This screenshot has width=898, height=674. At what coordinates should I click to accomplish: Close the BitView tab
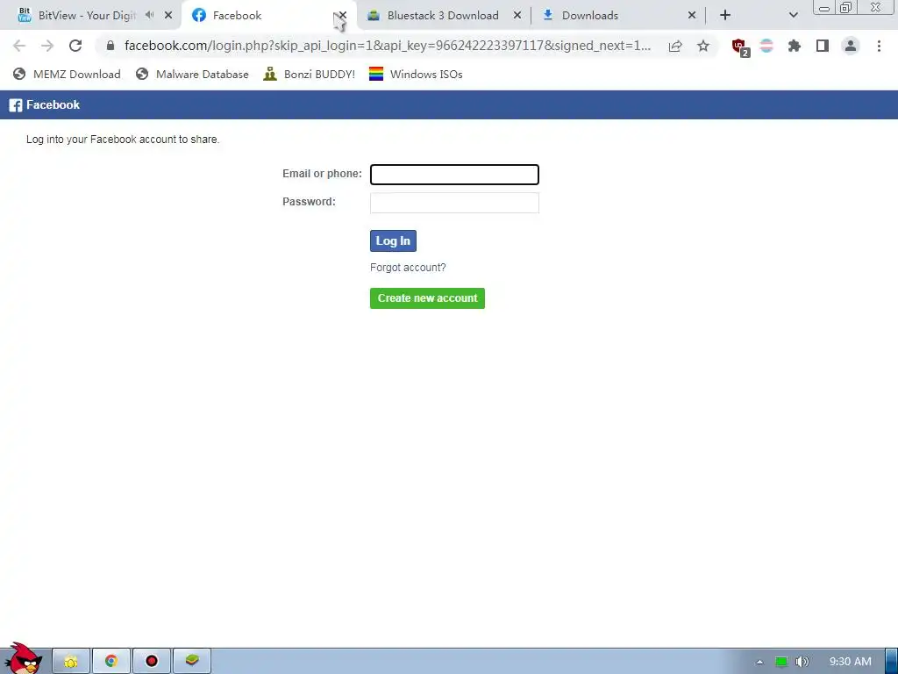[168, 16]
